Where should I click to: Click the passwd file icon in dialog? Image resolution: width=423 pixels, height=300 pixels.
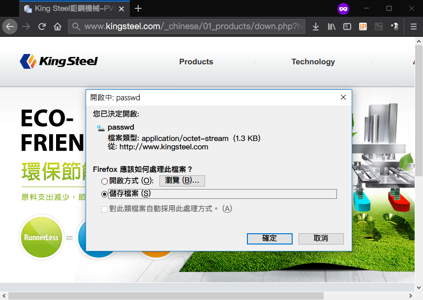(101, 128)
